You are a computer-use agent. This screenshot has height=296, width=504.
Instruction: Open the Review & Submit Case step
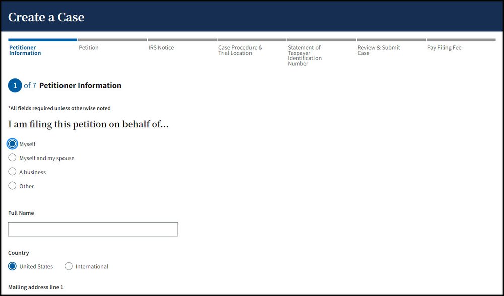tap(379, 50)
